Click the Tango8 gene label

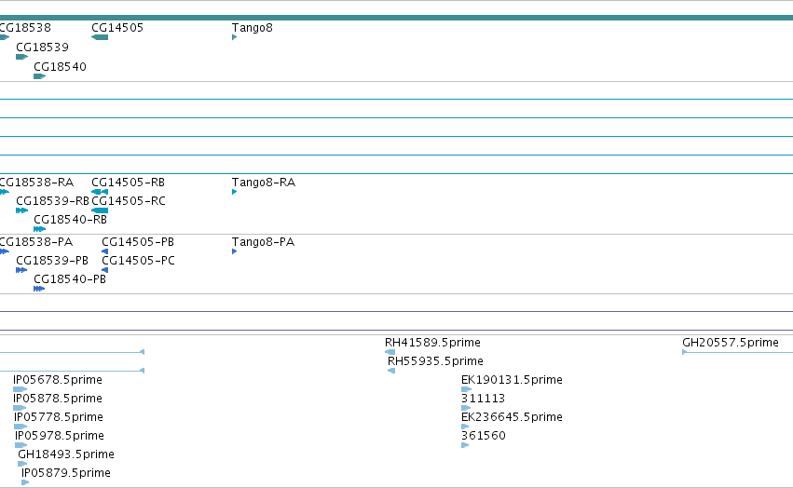point(253,28)
